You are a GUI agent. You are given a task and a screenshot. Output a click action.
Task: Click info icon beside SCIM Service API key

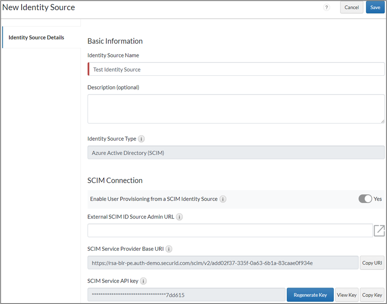(x=143, y=281)
